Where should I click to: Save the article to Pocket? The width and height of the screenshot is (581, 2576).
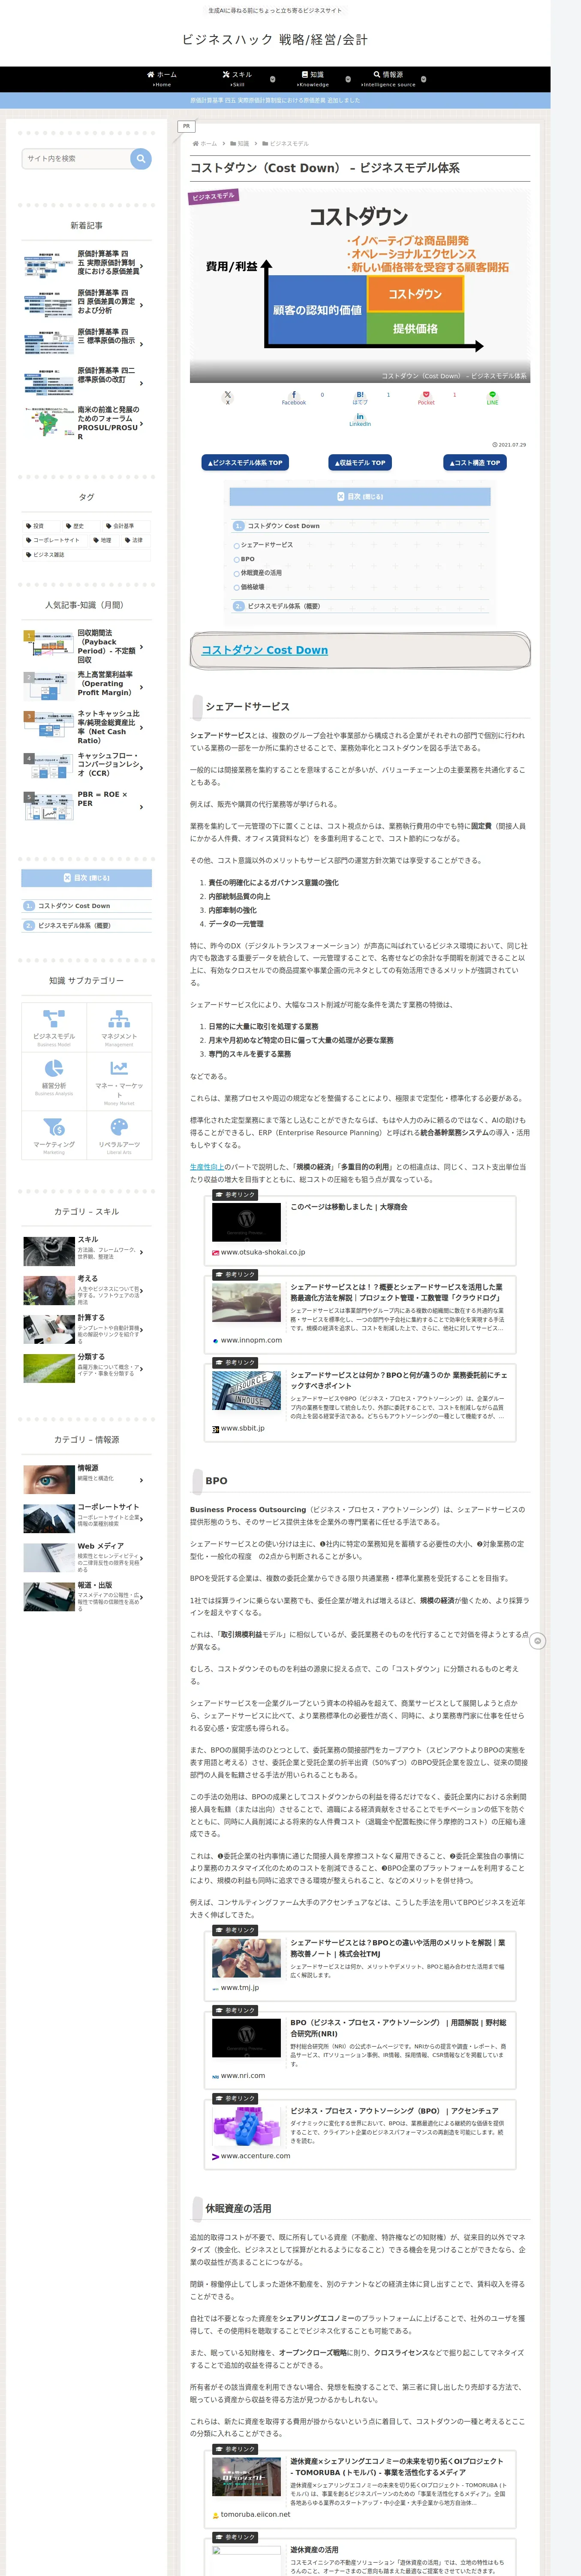(x=426, y=397)
